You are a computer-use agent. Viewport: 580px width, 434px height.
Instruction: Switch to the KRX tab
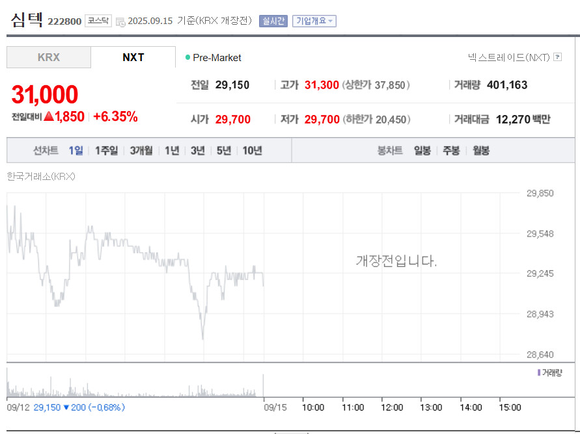[x=48, y=57]
